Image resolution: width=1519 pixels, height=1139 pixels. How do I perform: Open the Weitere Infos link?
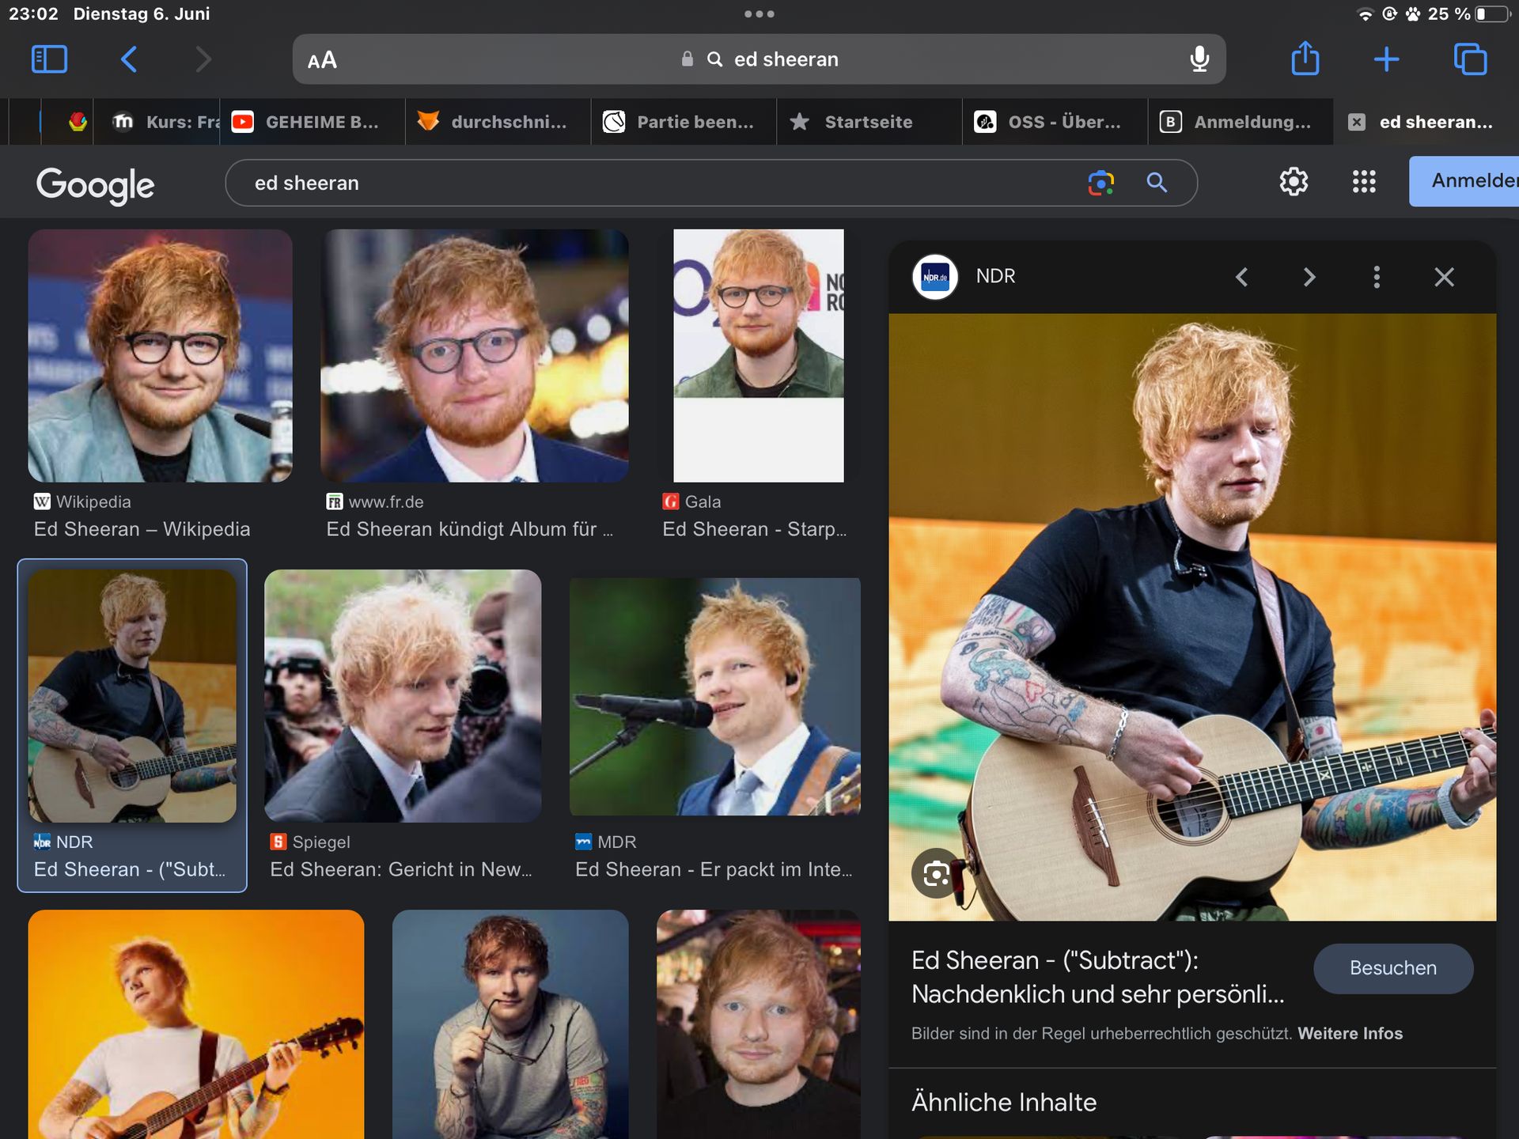point(1350,1034)
